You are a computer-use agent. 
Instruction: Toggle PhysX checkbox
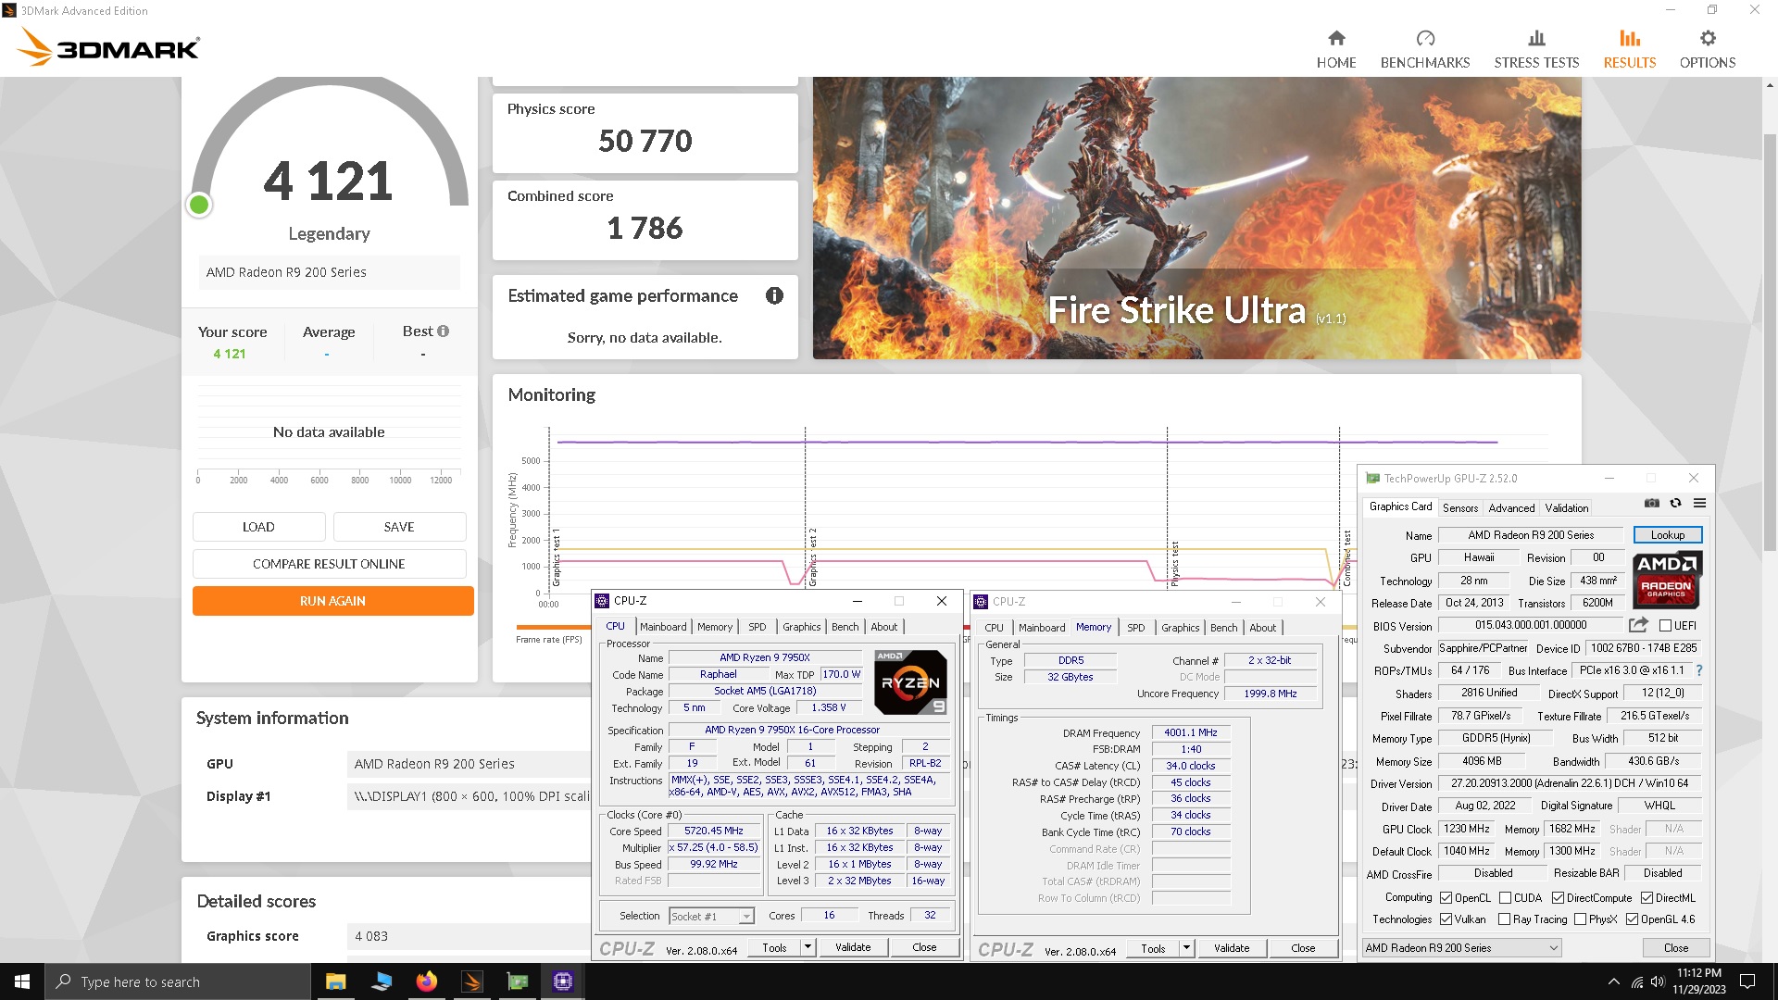click(1580, 919)
